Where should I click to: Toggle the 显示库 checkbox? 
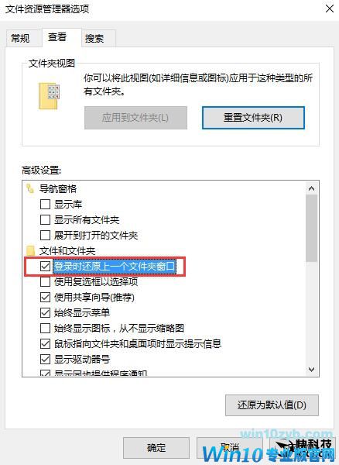(x=45, y=205)
